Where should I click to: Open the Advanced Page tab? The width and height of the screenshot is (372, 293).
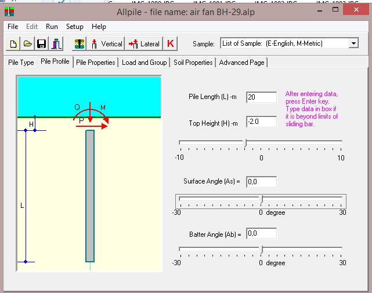pyautogui.click(x=241, y=63)
